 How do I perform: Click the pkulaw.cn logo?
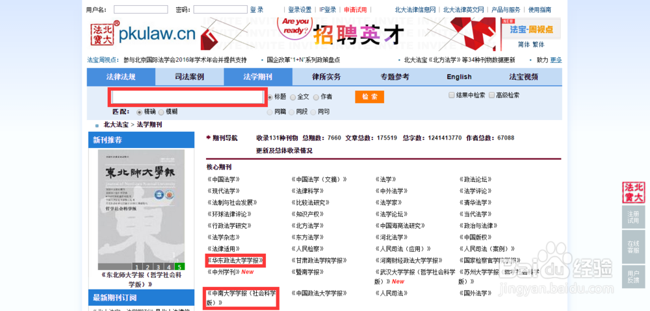[143, 34]
